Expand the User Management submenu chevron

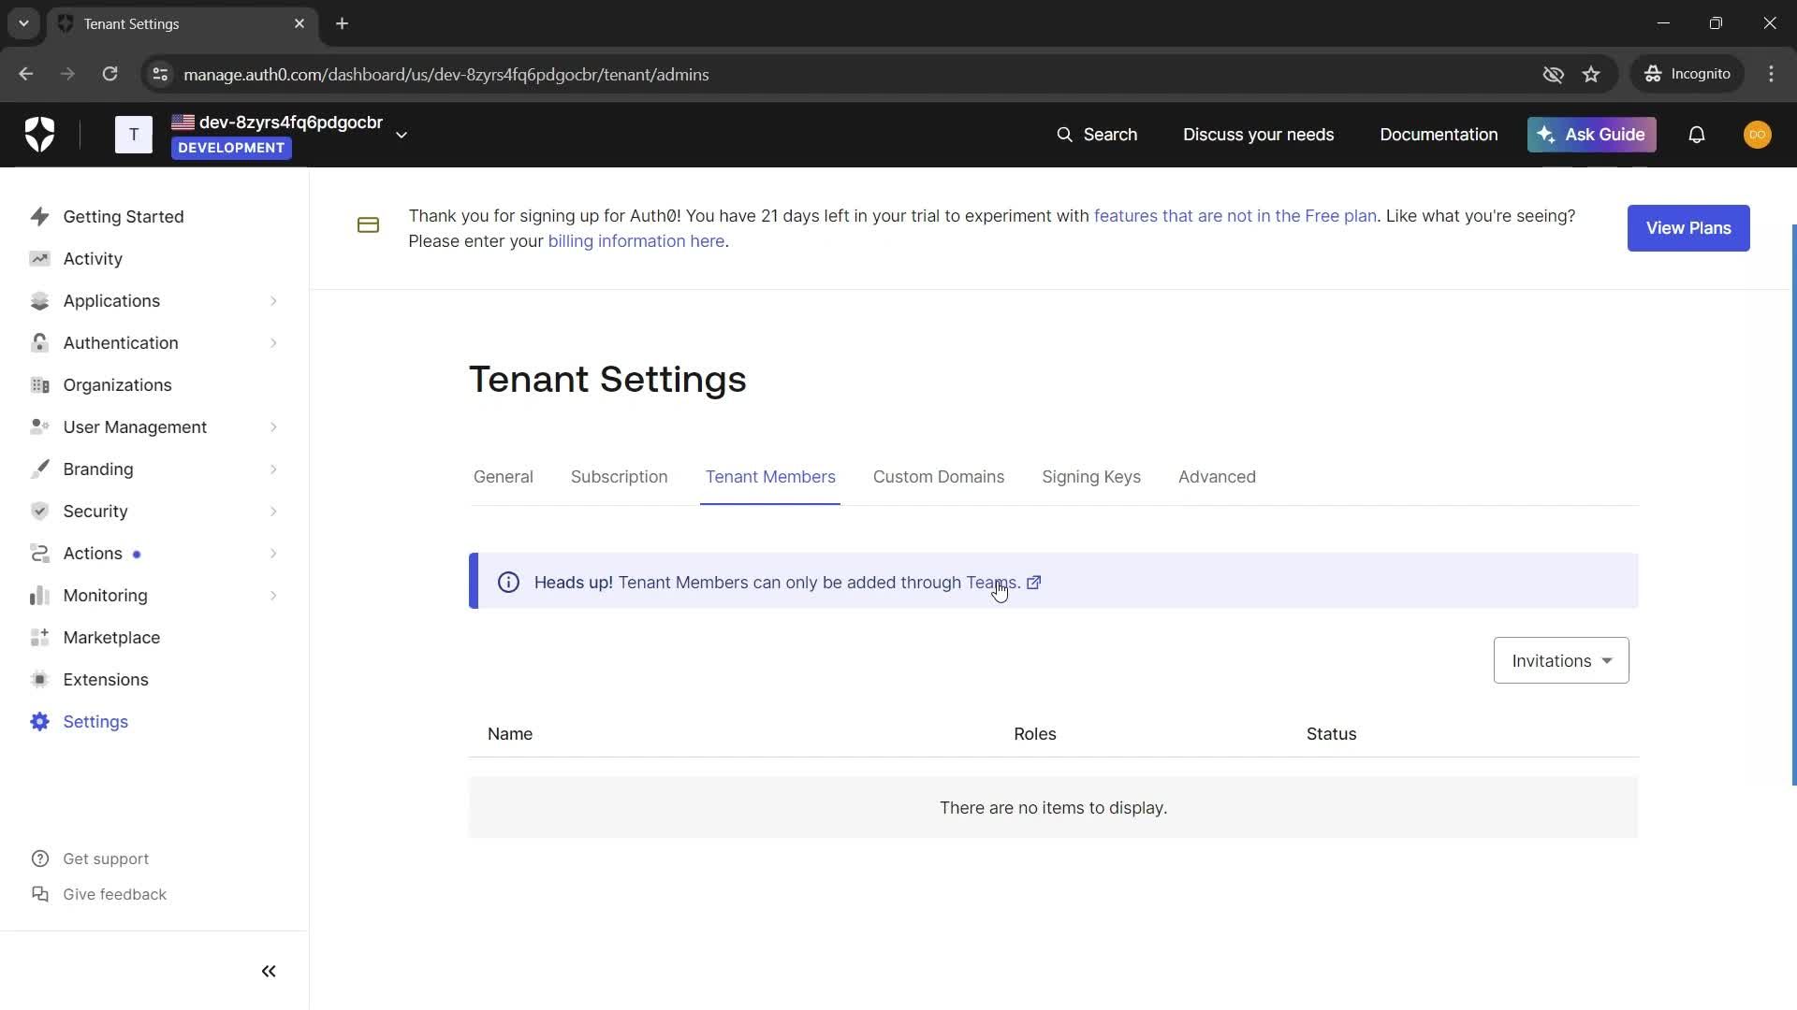[x=273, y=427]
